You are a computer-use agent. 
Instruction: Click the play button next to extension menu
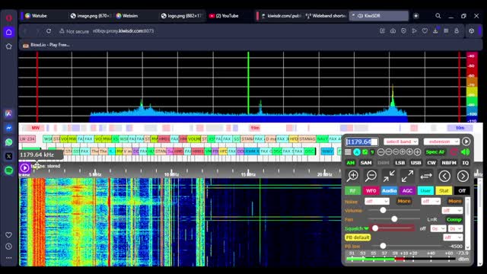[466, 142]
